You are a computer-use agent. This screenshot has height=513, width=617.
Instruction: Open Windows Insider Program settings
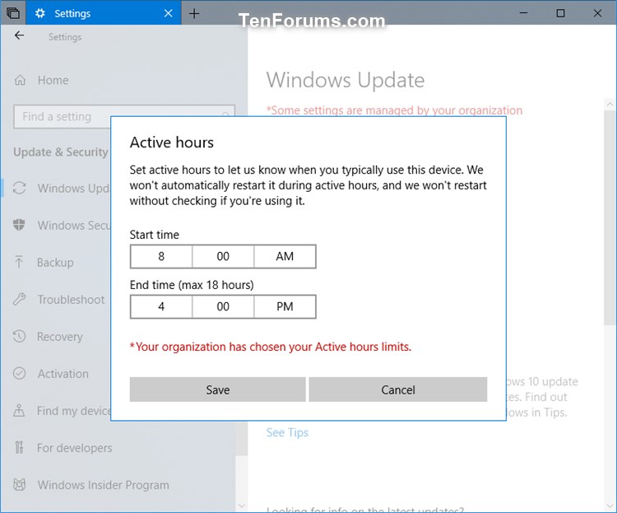pyautogui.click(x=104, y=485)
